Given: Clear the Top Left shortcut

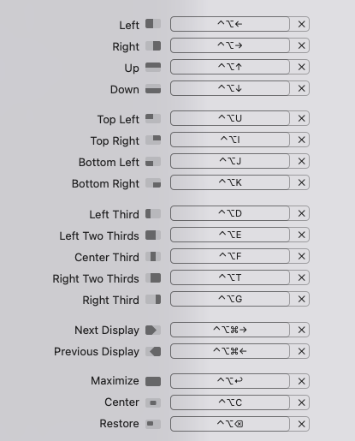Looking at the screenshot, I should tap(301, 118).
